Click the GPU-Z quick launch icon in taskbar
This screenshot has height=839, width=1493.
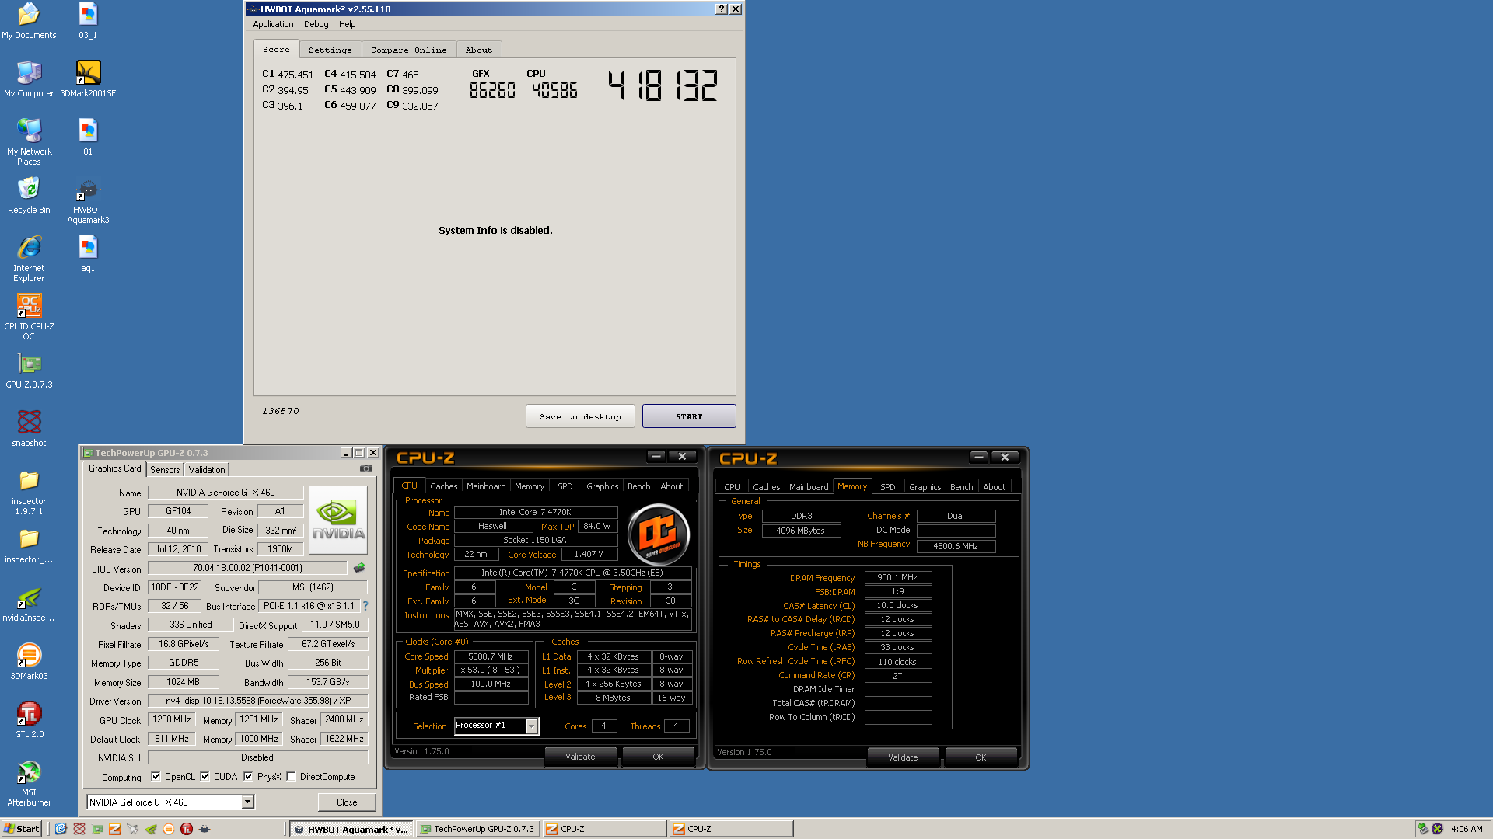[97, 829]
